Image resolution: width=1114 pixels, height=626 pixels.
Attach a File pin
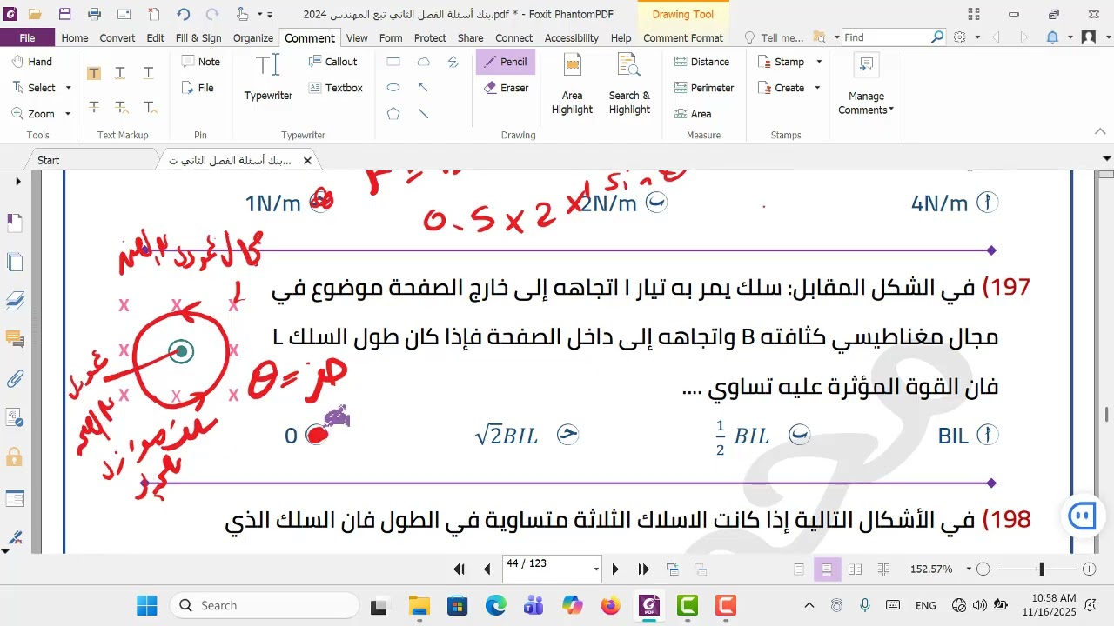coord(198,88)
